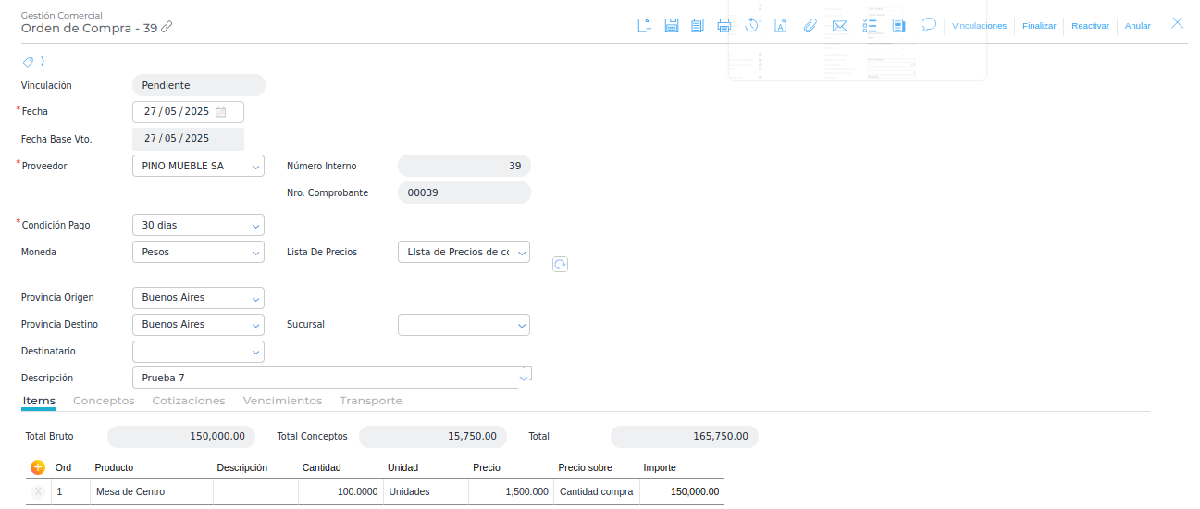Image resolution: width=1200 pixels, height=509 pixels.
Task: Save the purchase order with the diskette icon
Action: pyautogui.click(x=672, y=26)
